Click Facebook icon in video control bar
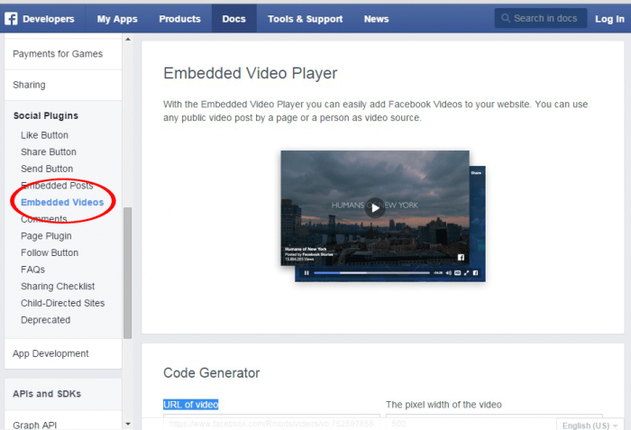Image resolution: width=631 pixels, height=430 pixels. (475, 273)
